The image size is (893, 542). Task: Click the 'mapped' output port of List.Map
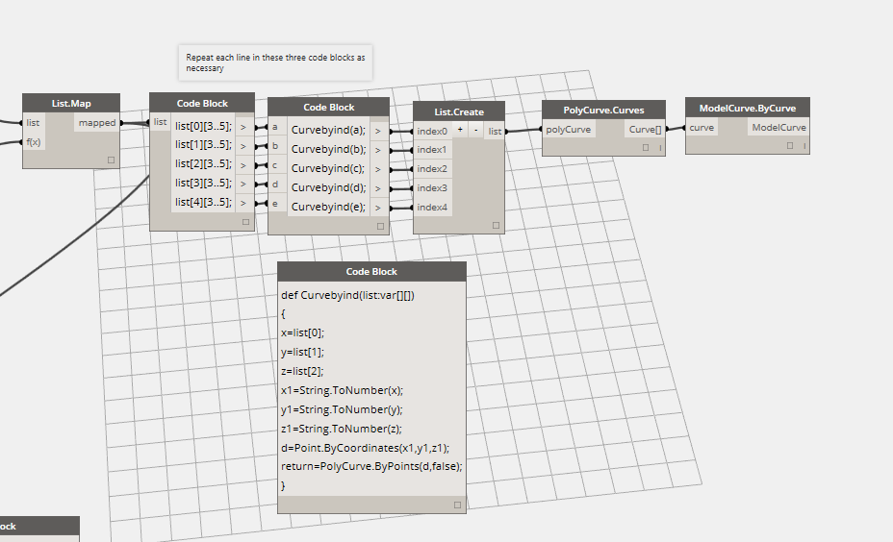tap(97, 123)
